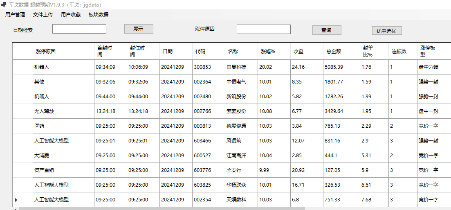This screenshot has height=210, width=451.
Task: Select the 申昊科技 name cell
Action: point(241,67)
